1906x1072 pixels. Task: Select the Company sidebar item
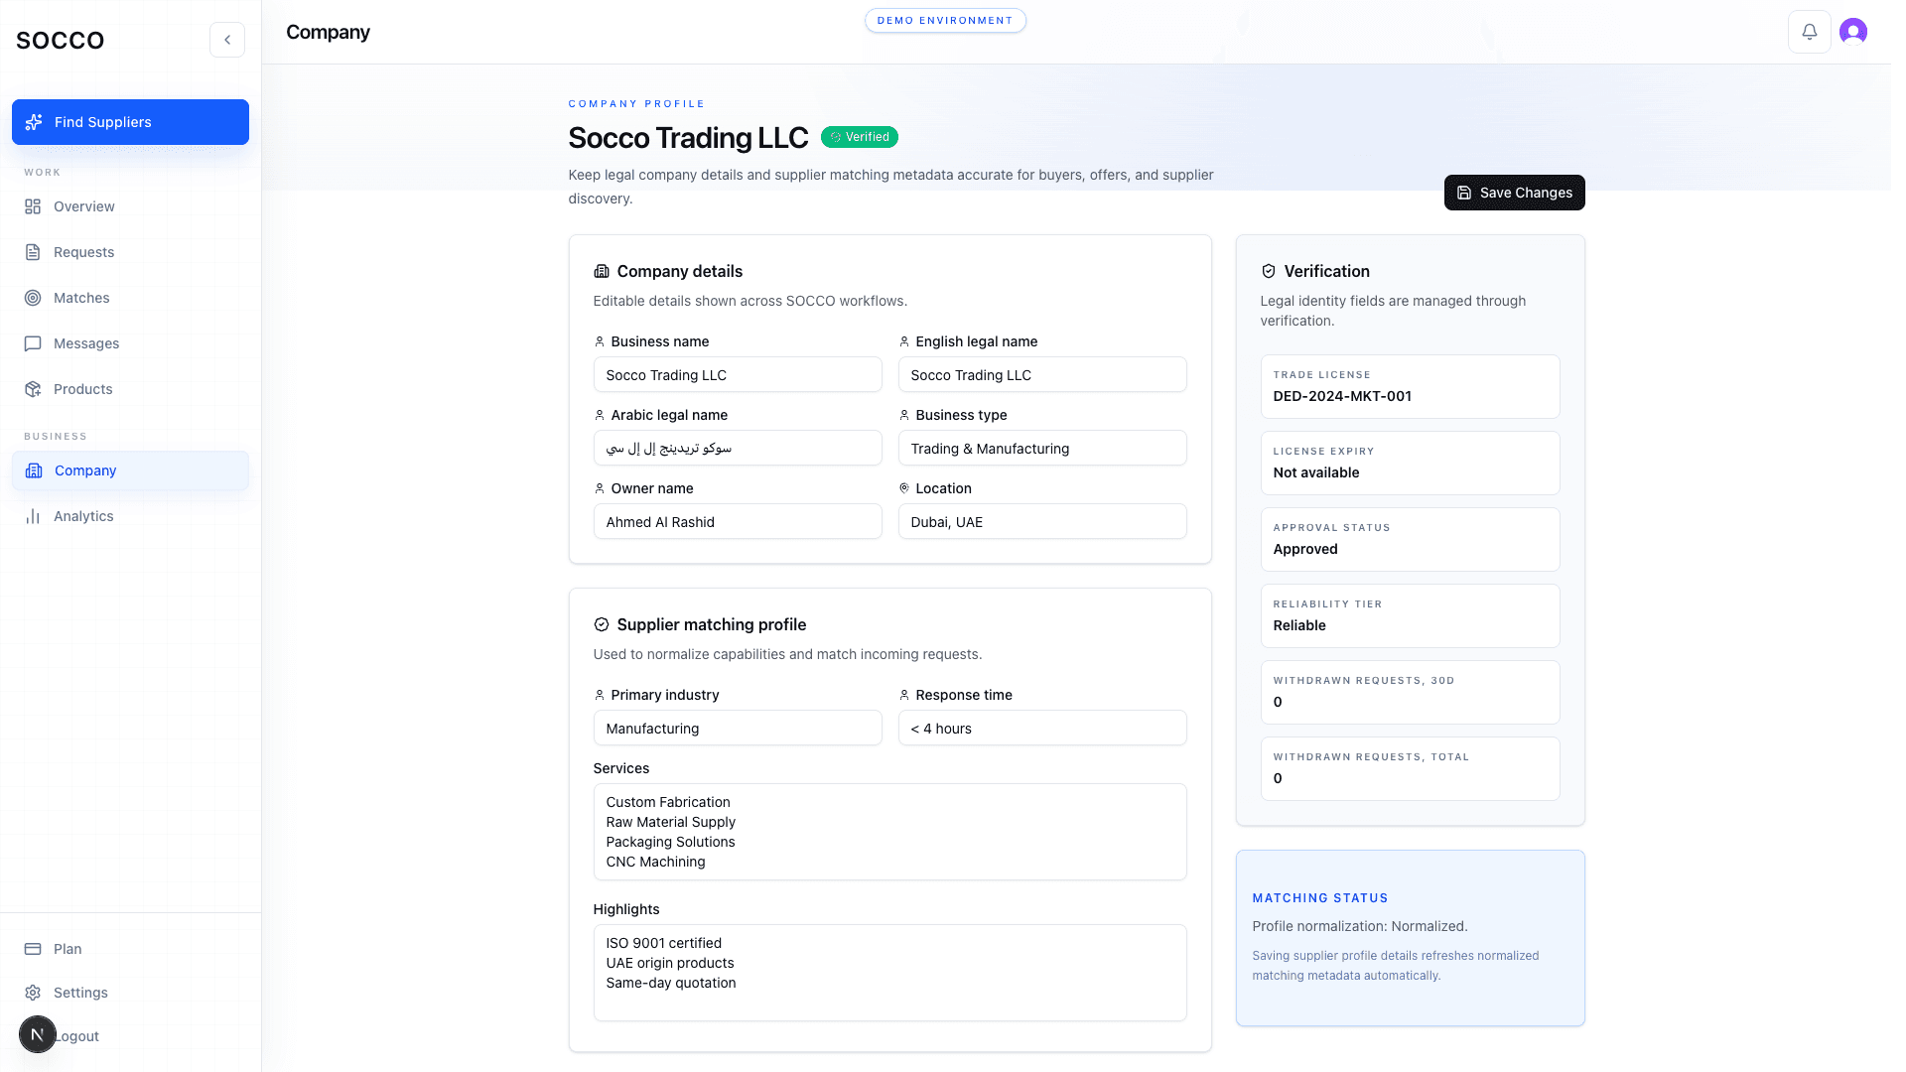pos(130,470)
